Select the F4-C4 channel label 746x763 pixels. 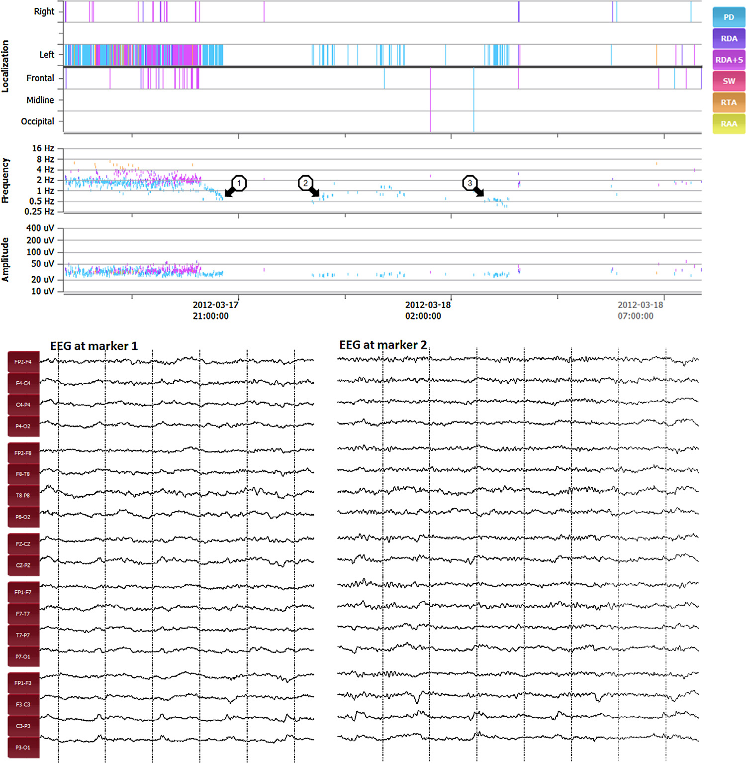point(23,383)
